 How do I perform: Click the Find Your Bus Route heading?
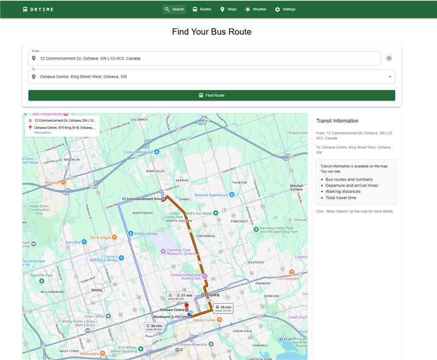[211, 32]
